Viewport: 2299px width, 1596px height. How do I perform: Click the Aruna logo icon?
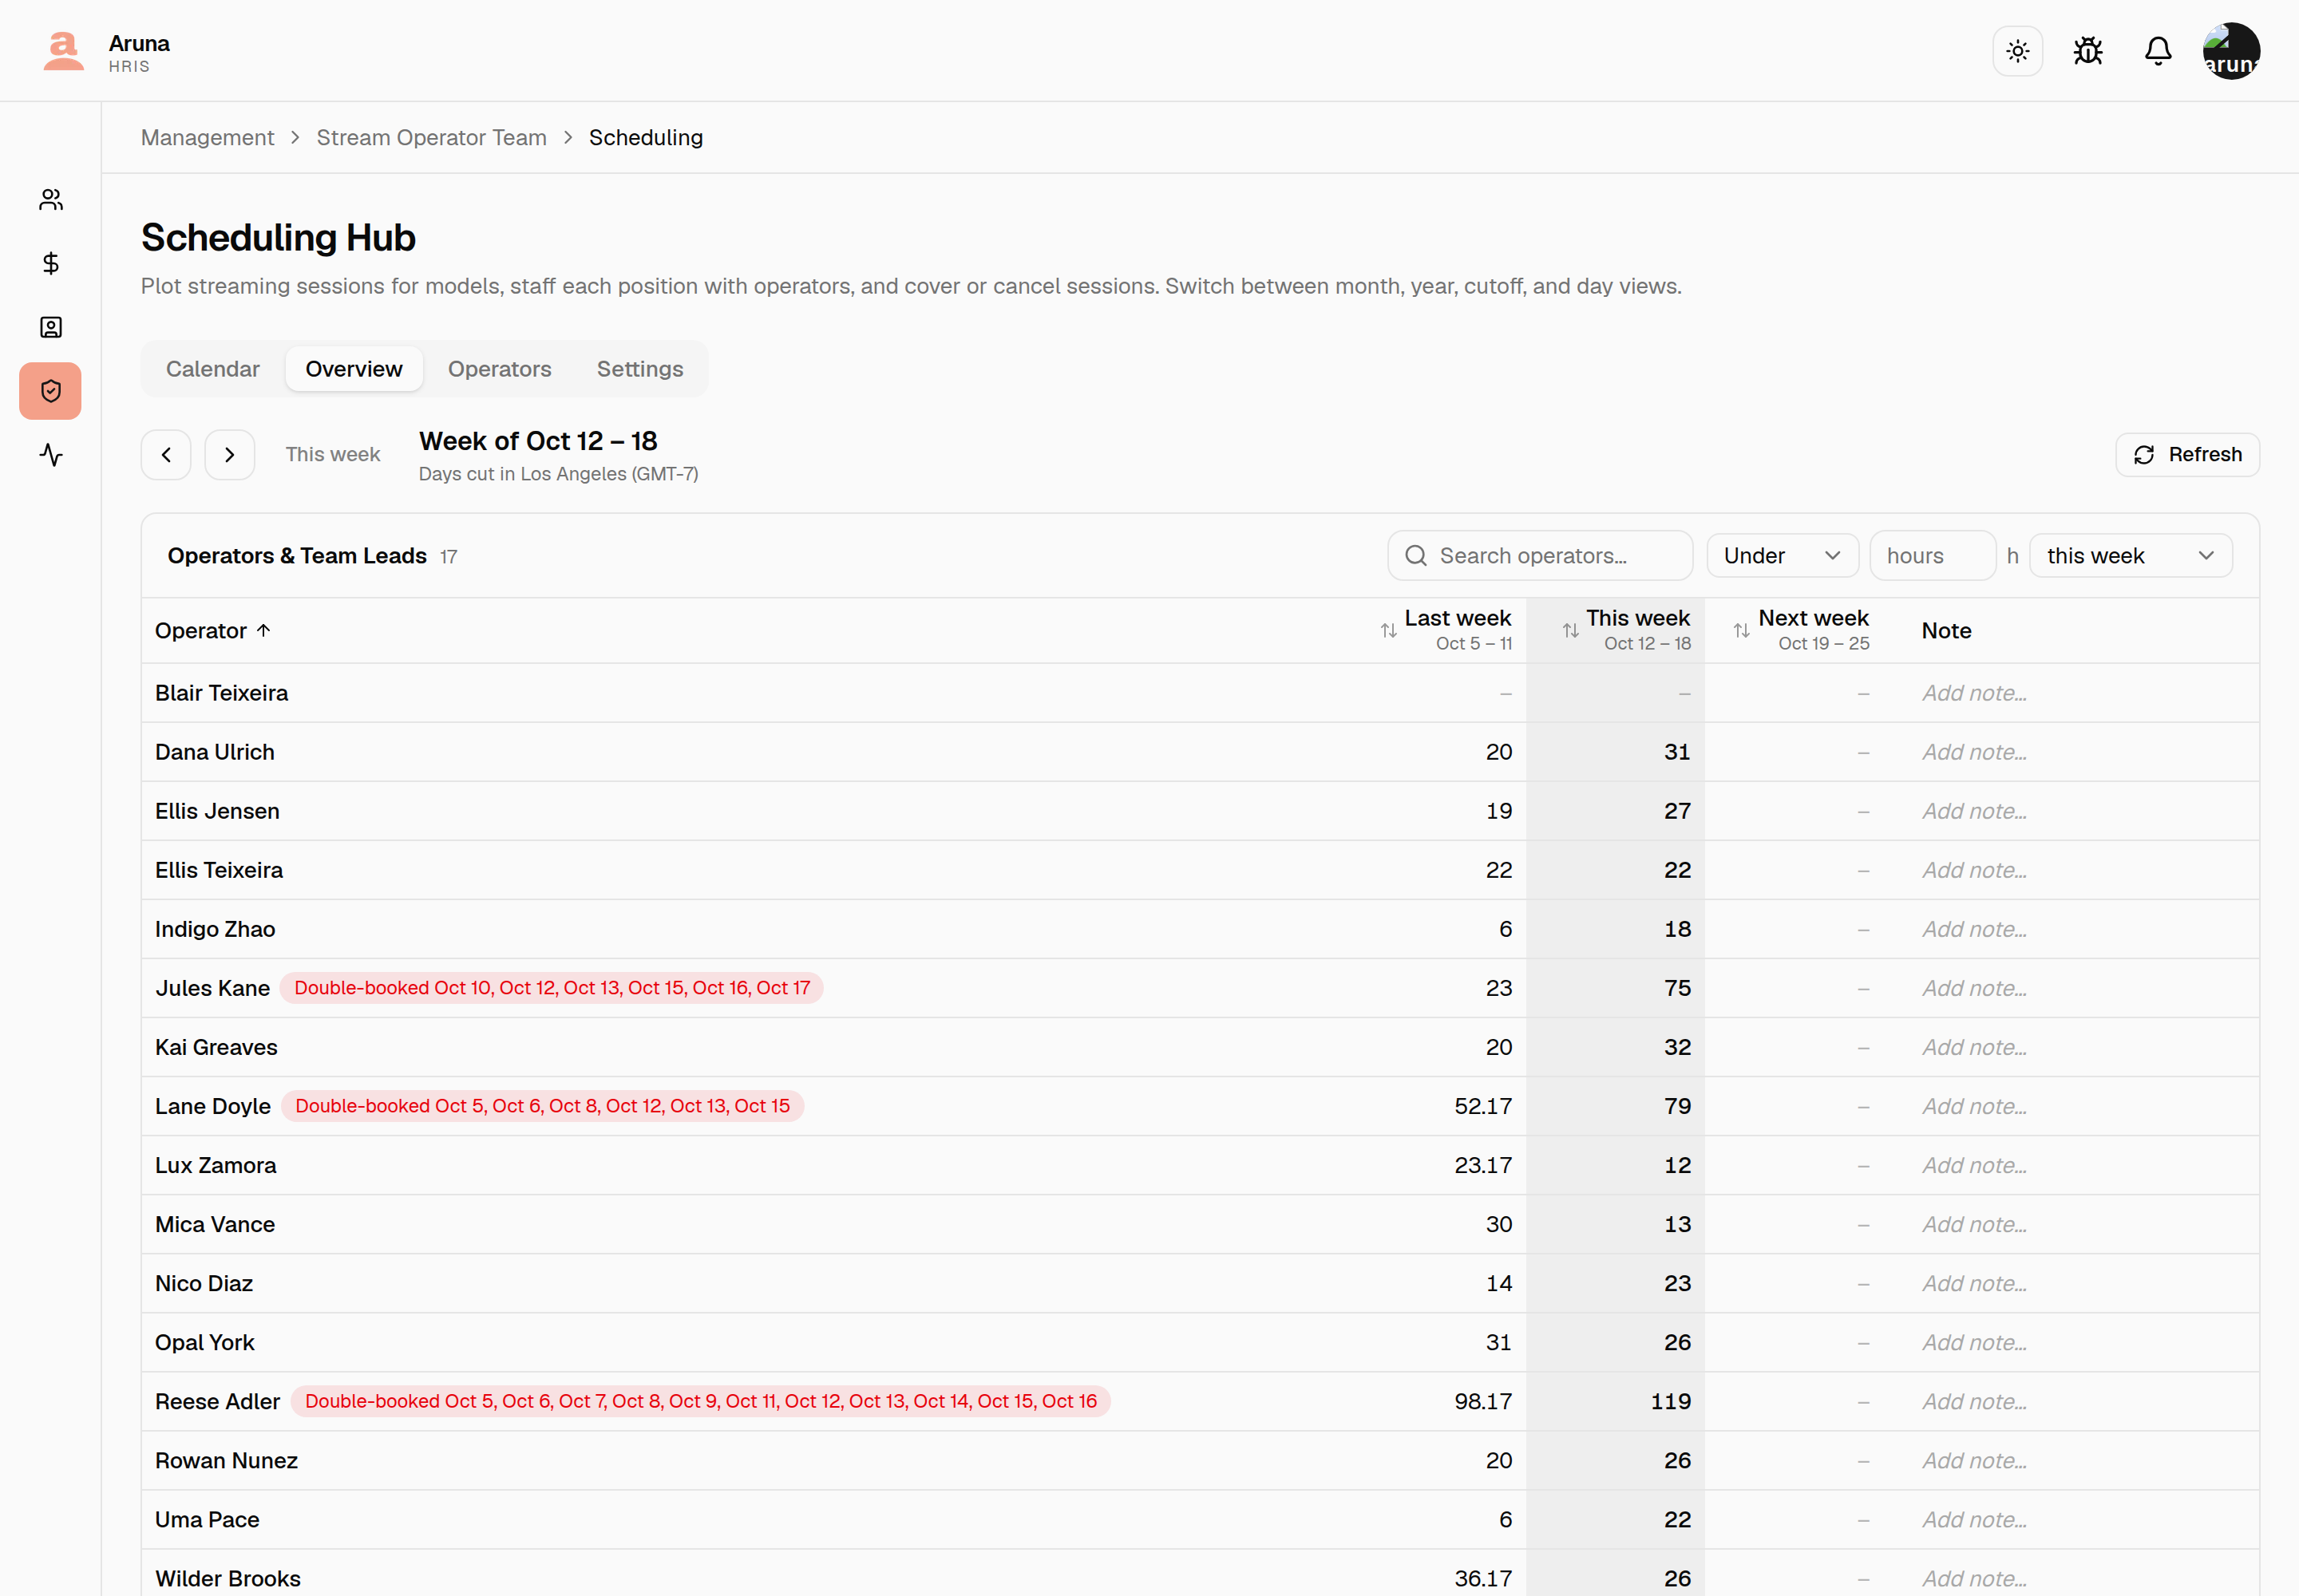click(x=63, y=51)
